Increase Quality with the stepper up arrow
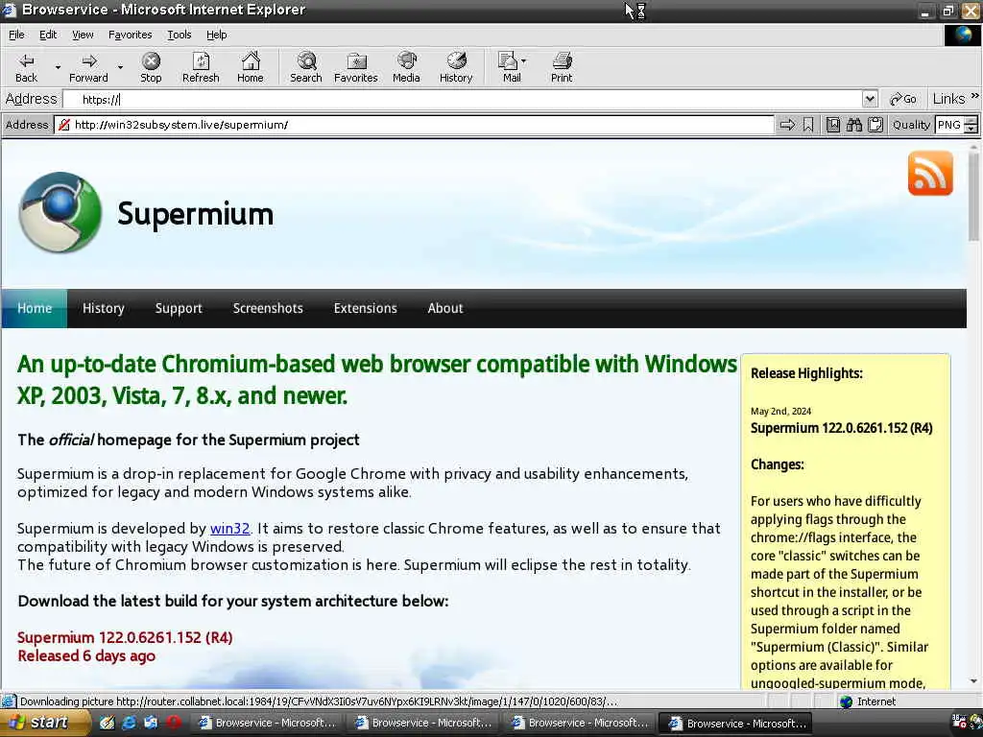Viewport: 983px width, 737px height. coord(971,120)
